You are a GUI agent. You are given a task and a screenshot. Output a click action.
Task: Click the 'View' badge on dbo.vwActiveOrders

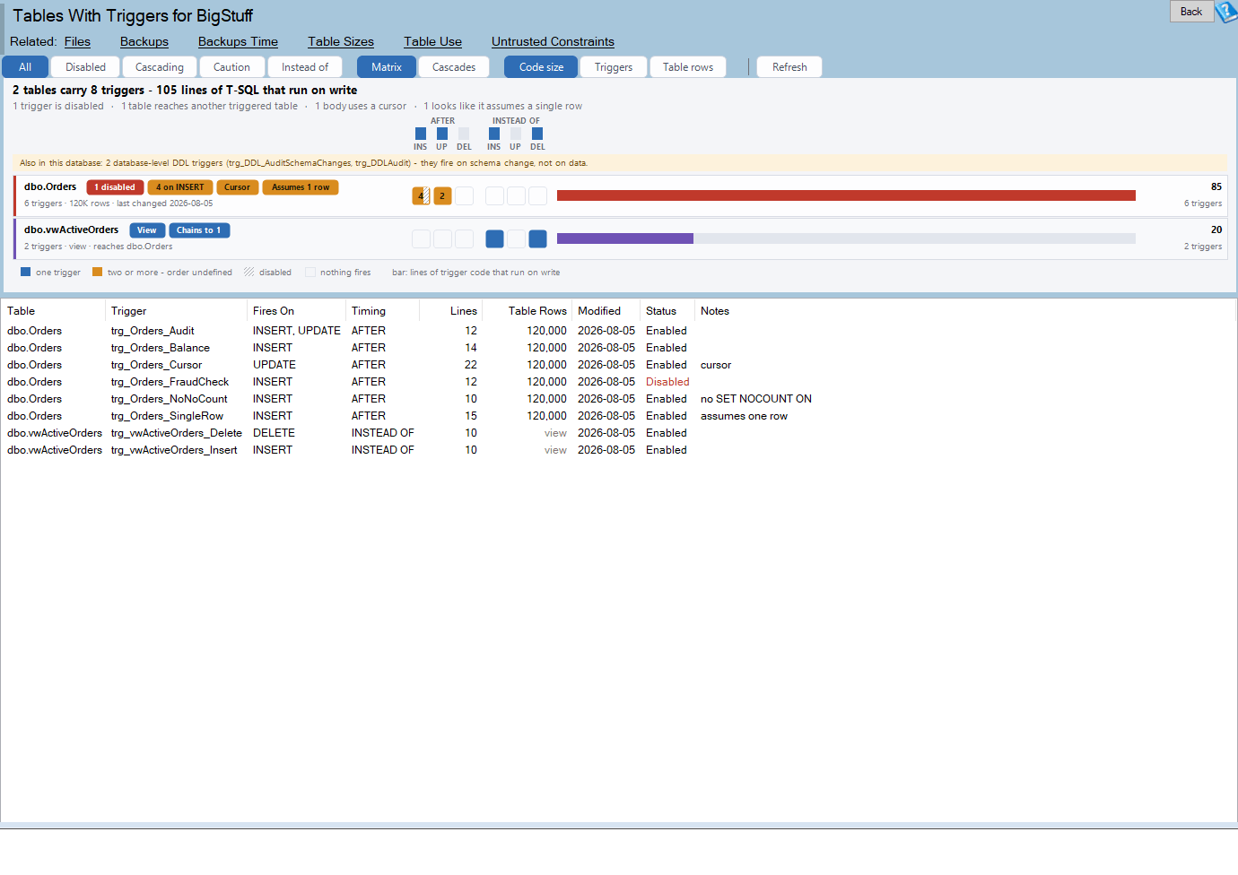(x=147, y=230)
